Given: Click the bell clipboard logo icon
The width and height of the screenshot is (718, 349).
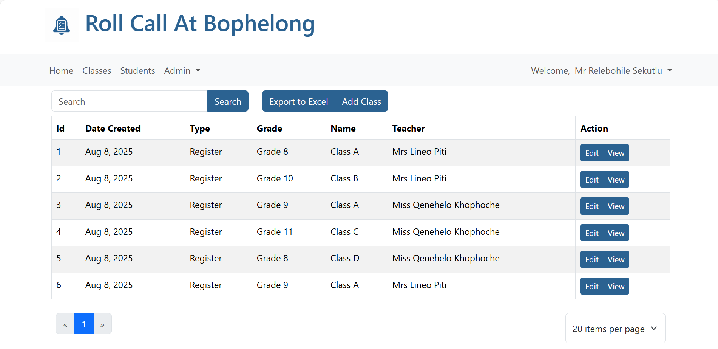Looking at the screenshot, I should pyautogui.click(x=62, y=25).
